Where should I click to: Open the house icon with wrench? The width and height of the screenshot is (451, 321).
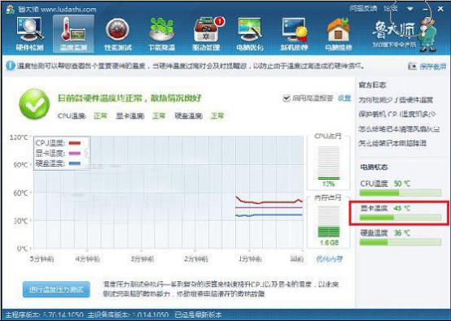(339, 34)
